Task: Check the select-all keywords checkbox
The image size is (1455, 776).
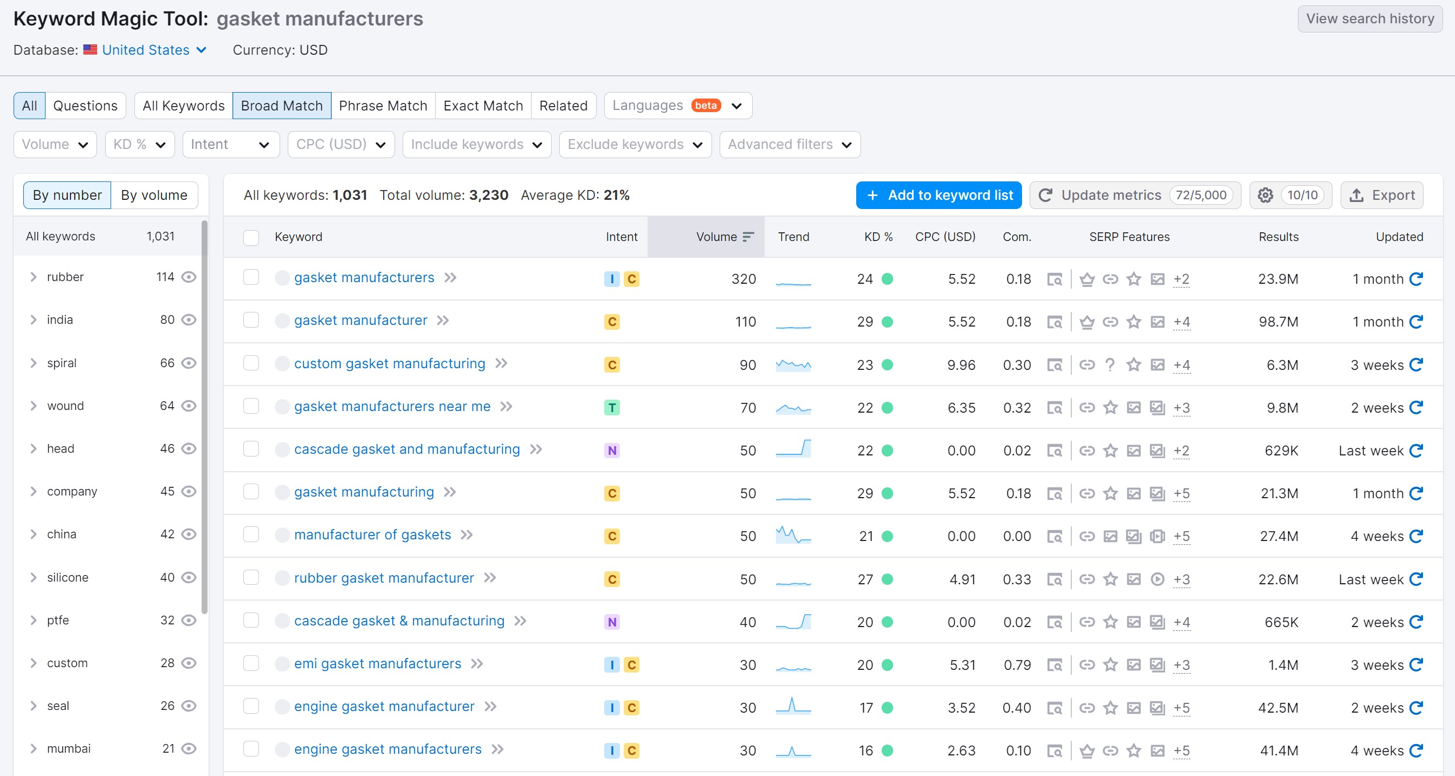Action: pyautogui.click(x=251, y=237)
